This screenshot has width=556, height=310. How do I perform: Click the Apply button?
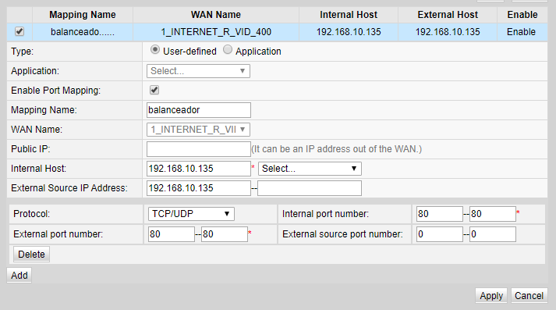coord(491,295)
